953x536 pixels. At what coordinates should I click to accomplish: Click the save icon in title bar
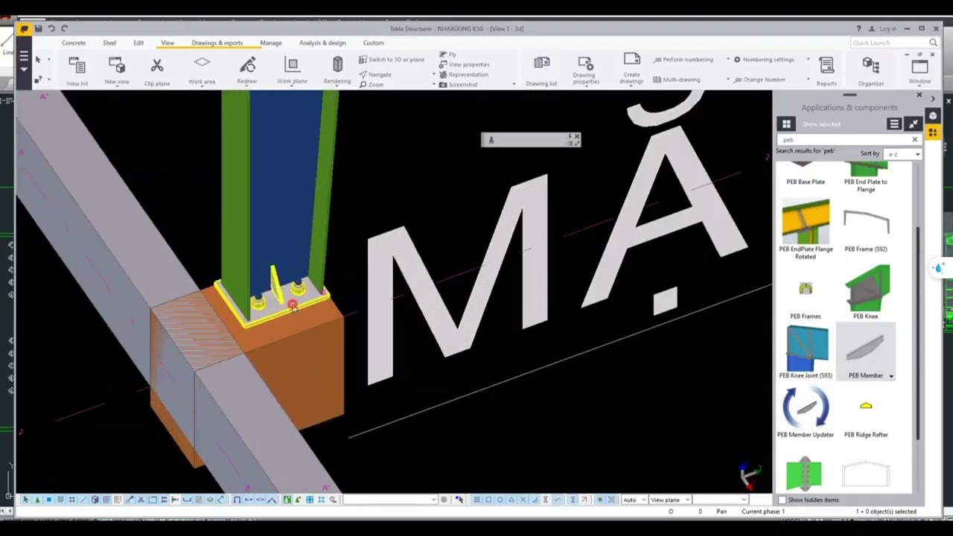[x=38, y=28]
